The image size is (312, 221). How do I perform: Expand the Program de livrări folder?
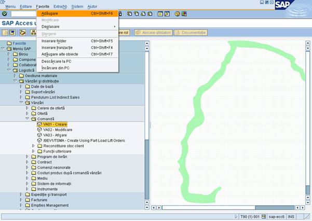click(28, 157)
